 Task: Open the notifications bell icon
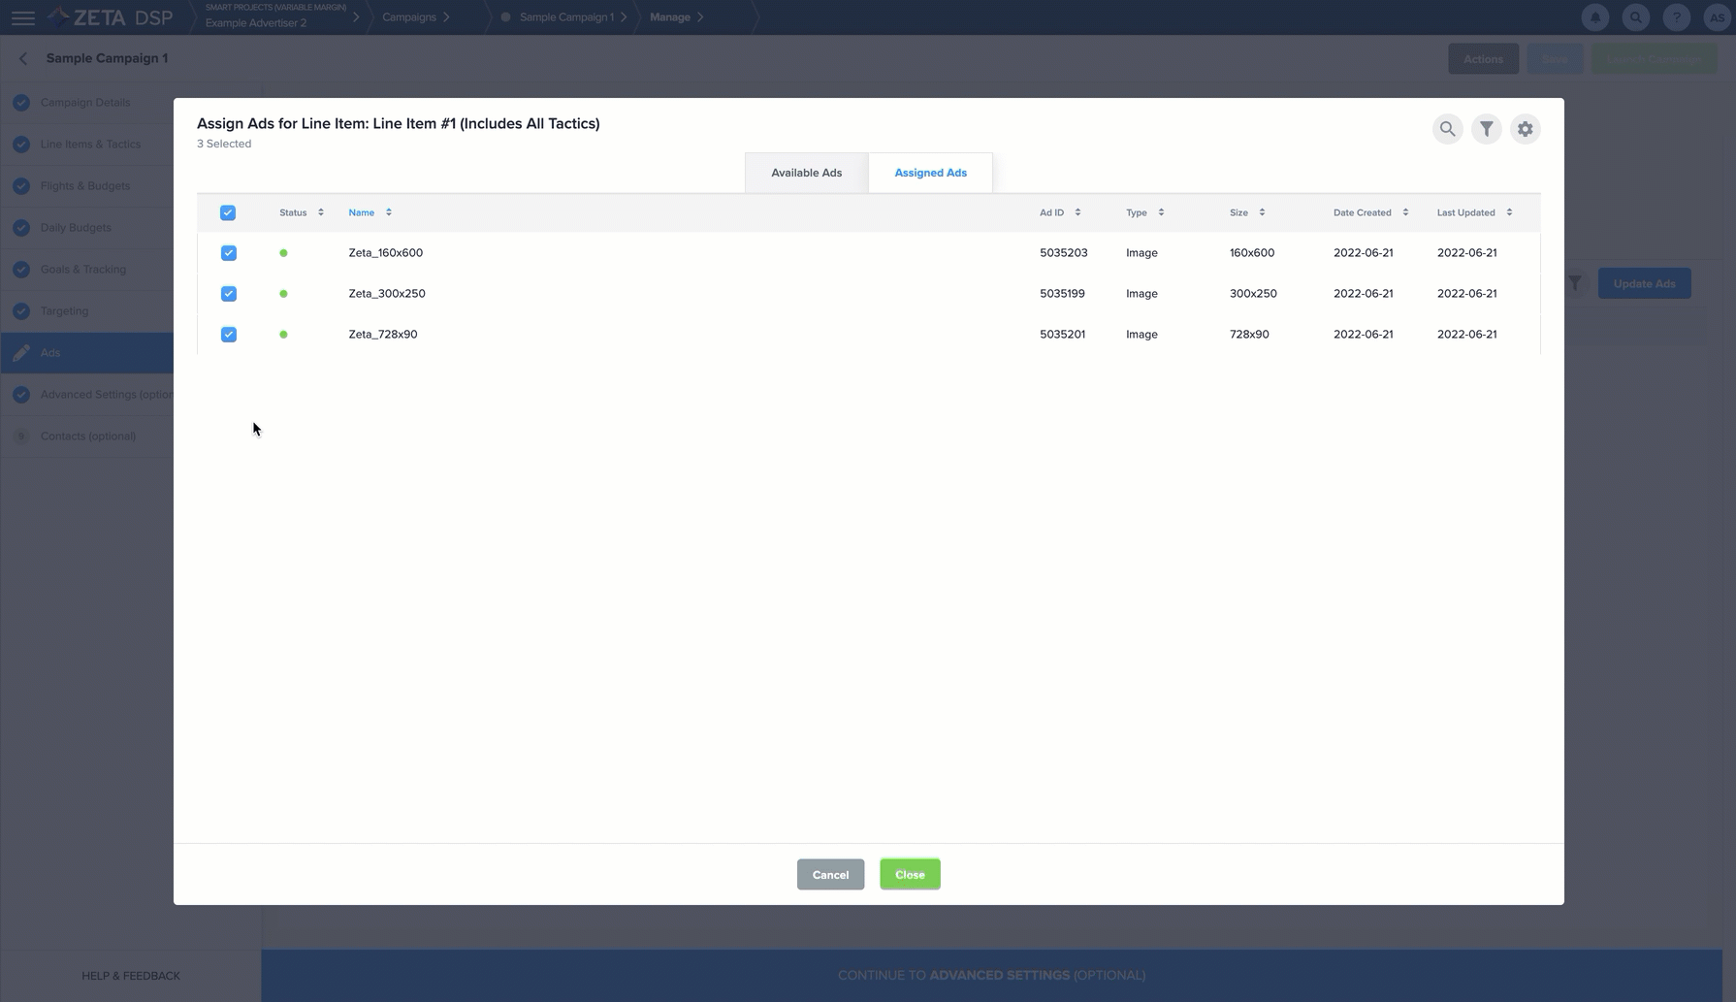[1595, 17]
